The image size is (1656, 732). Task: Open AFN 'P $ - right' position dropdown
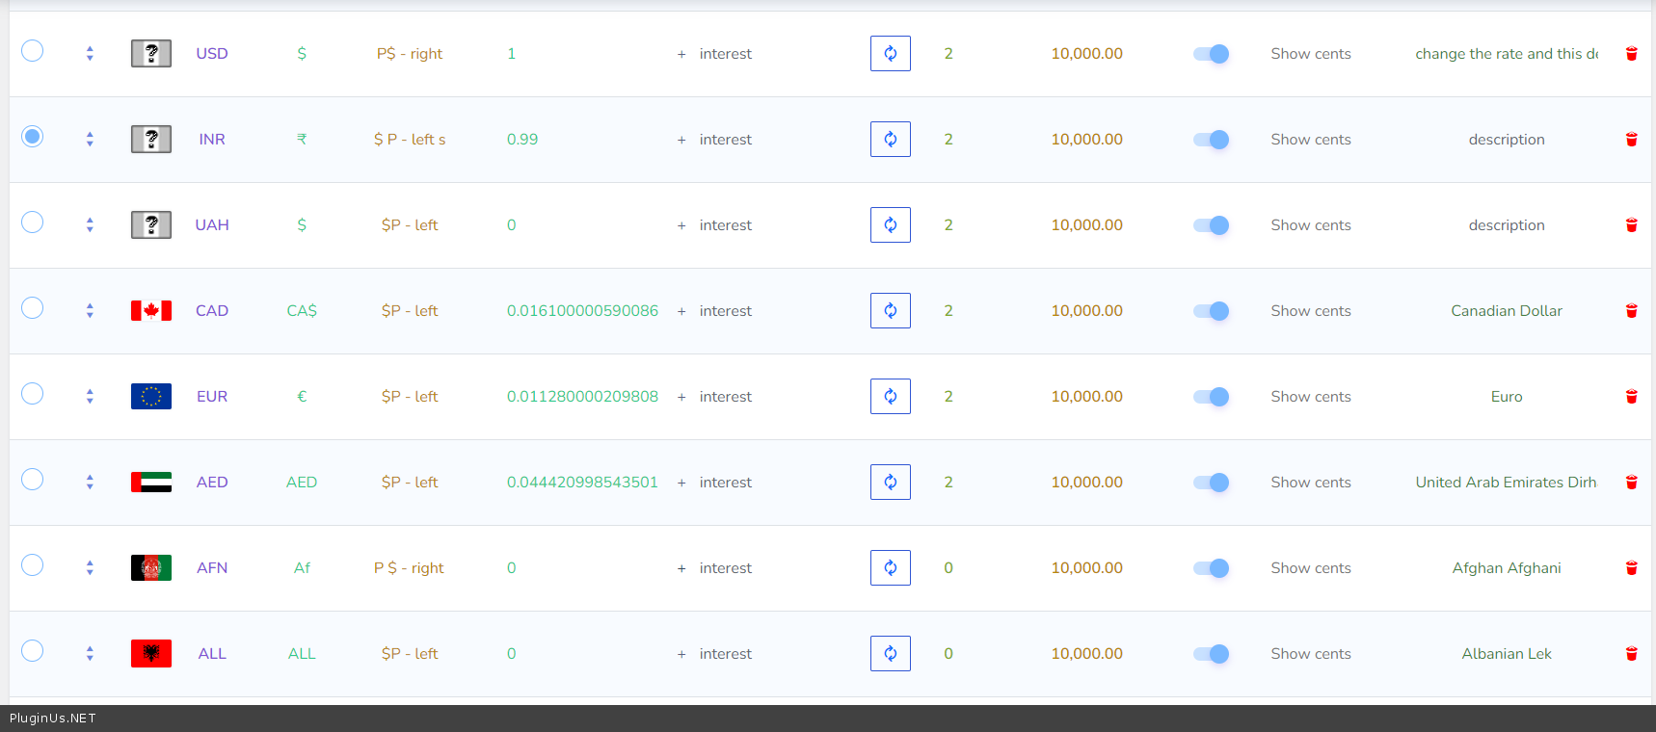(410, 568)
